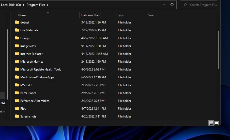Image resolution: width=230 pixels, height=140 pixels.
Task: Switch to large thumbnails view layout
Action: click(x=217, y=123)
